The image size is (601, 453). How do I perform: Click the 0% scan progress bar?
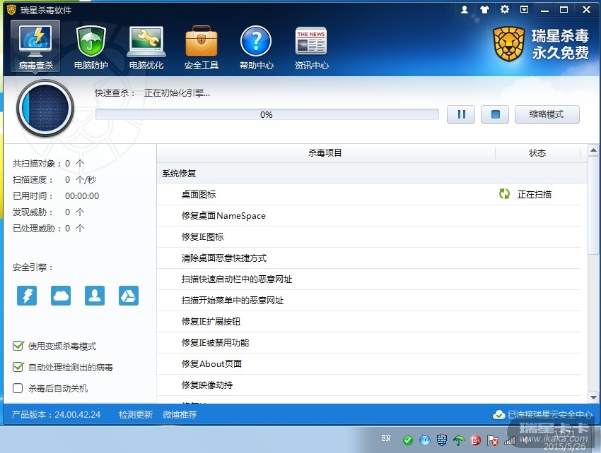(x=267, y=114)
